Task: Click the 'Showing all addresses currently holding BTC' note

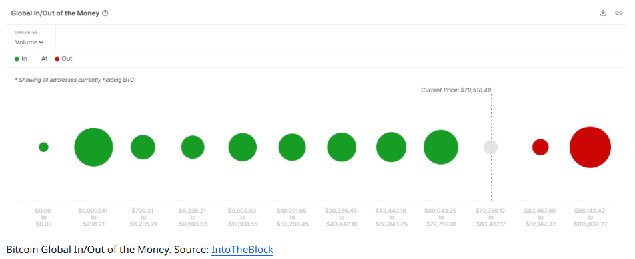Action: click(74, 80)
